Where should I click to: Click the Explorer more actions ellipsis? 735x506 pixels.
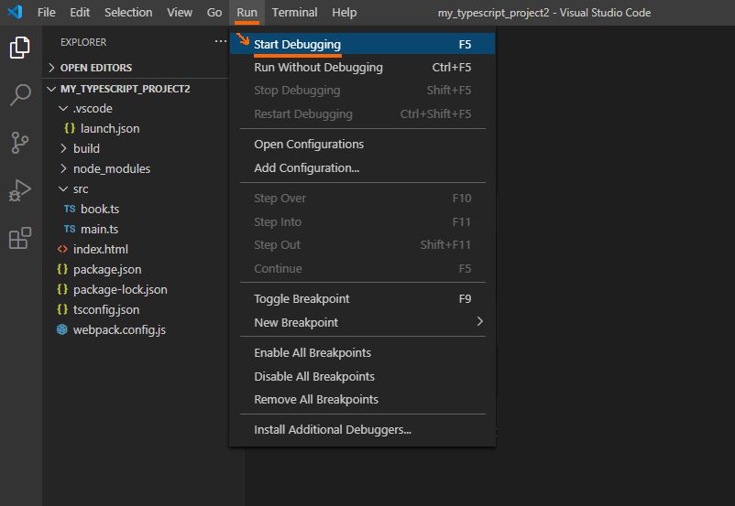pos(220,42)
